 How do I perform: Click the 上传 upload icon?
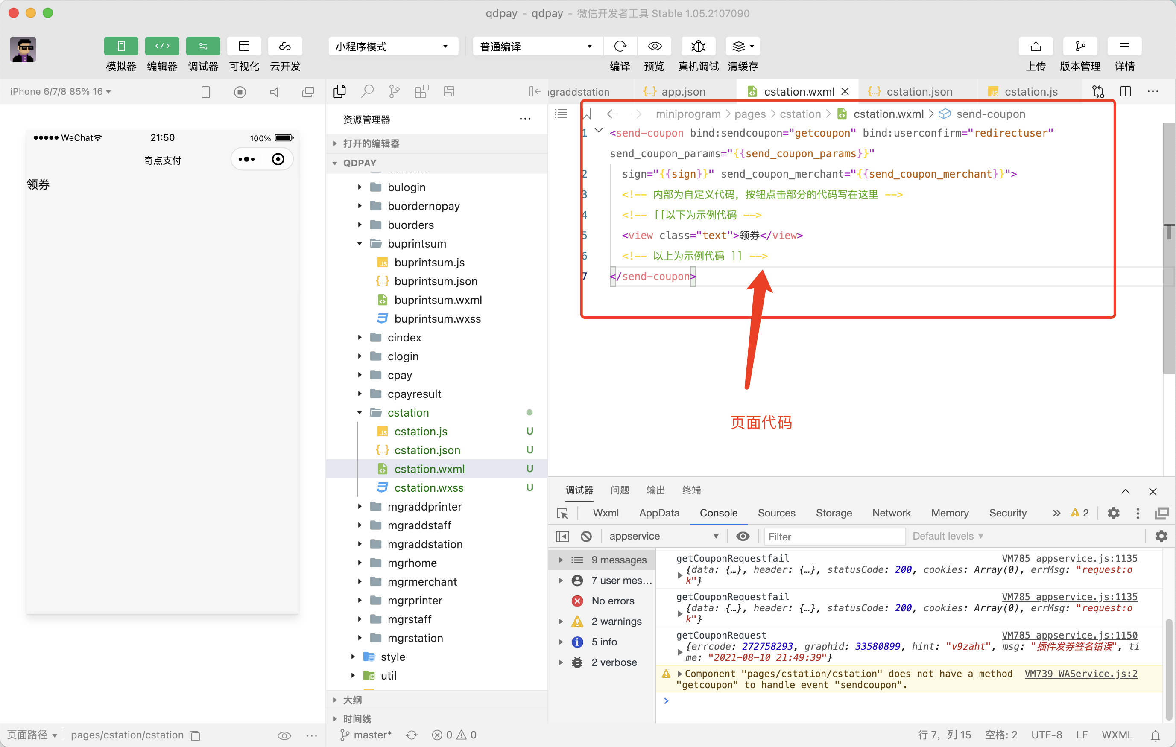[x=1036, y=47]
